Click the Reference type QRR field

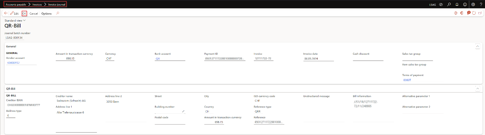(259, 111)
